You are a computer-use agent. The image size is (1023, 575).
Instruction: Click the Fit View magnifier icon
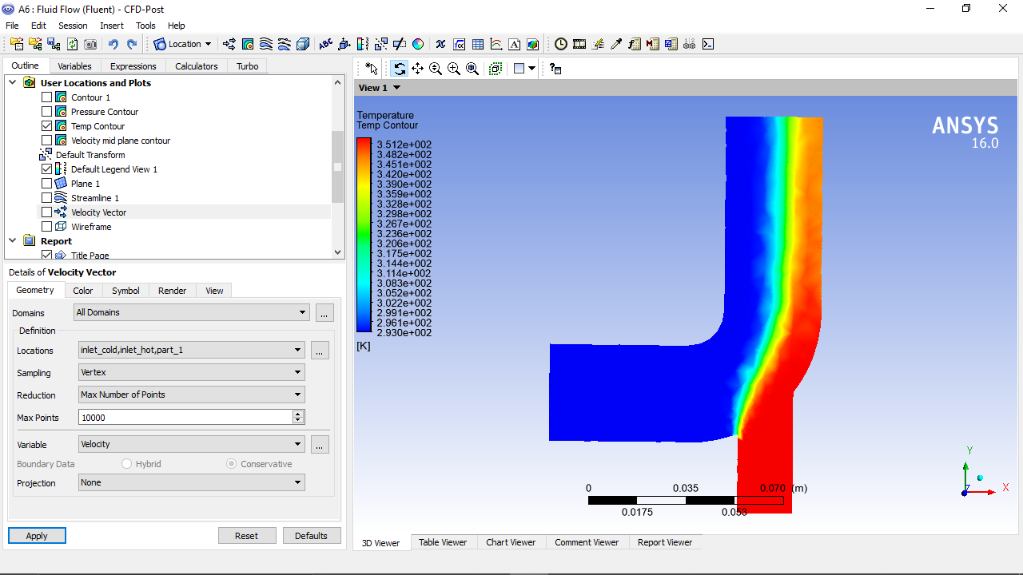(x=472, y=69)
